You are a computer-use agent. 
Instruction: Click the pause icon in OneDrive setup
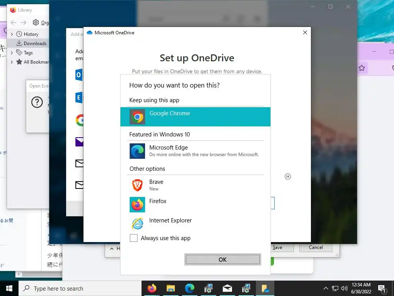click(x=288, y=177)
